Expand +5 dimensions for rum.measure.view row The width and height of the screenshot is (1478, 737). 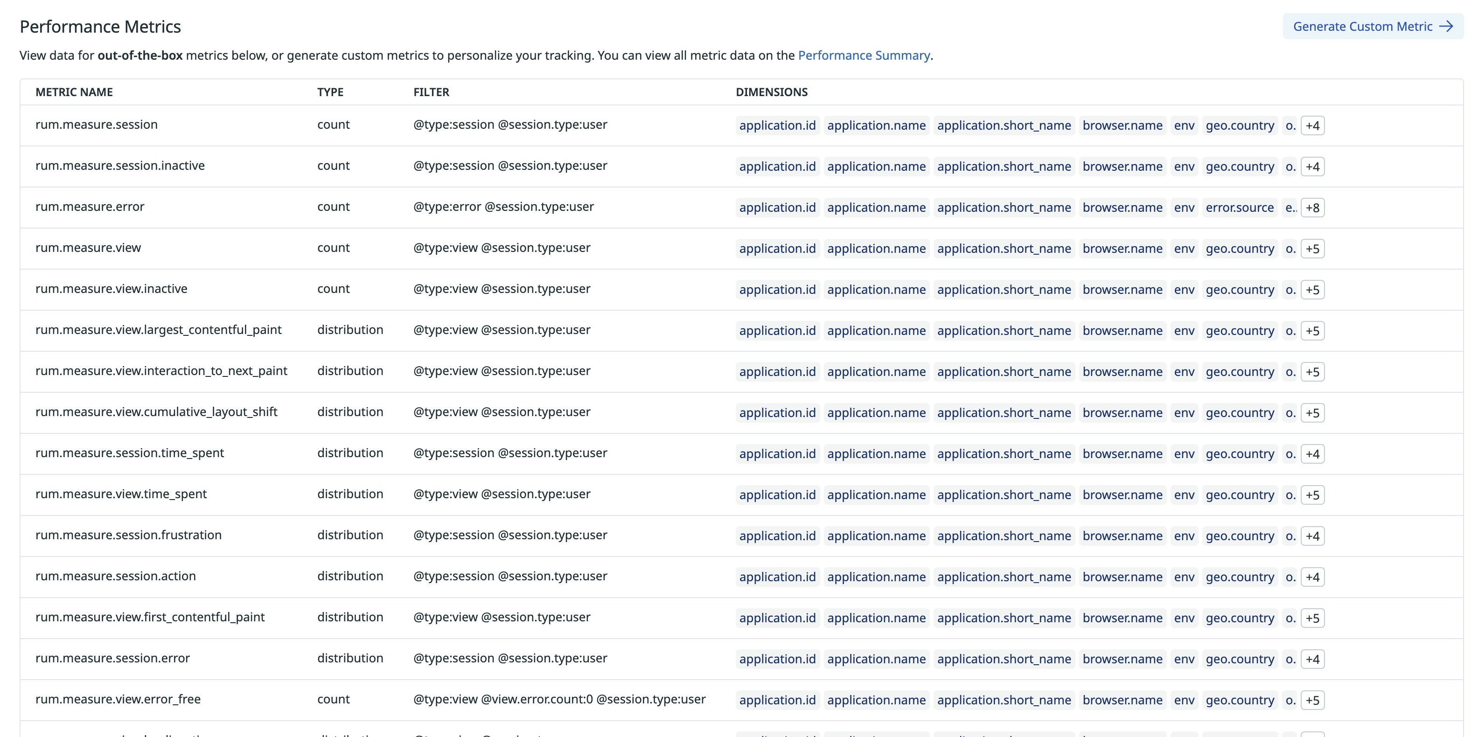click(x=1312, y=249)
